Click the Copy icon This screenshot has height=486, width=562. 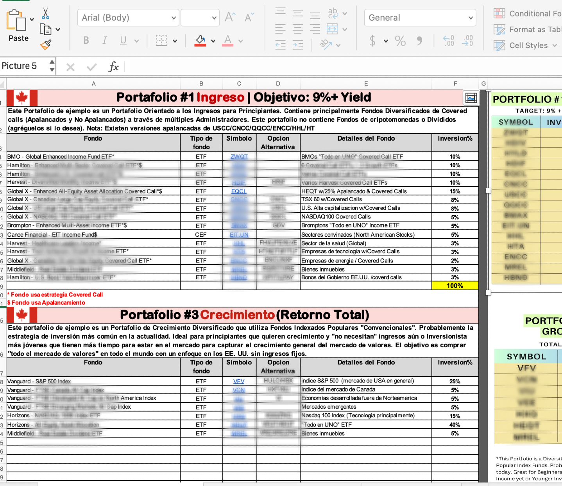click(46, 29)
